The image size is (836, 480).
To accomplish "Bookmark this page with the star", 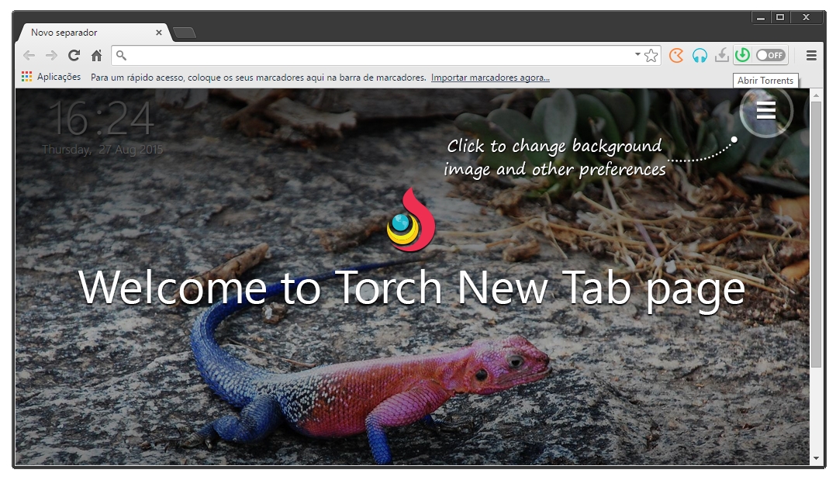I will (x=651, y=56).
